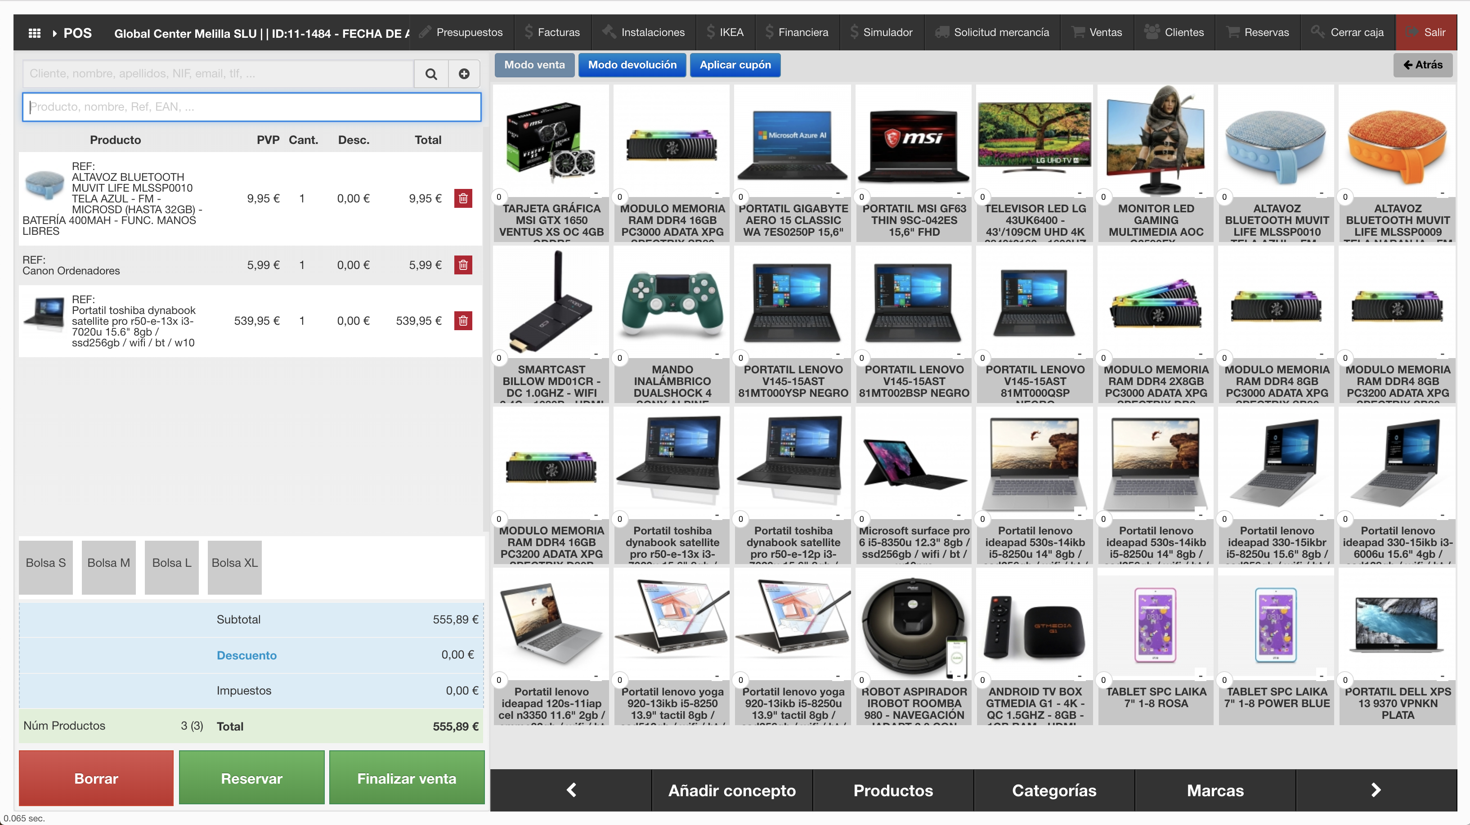The width and height of the screenshot is (1470, 825).
Task: Click the 539,95 € PVP of Portatil toshiba
Action: pyautogui.click(x=257, y=321)
